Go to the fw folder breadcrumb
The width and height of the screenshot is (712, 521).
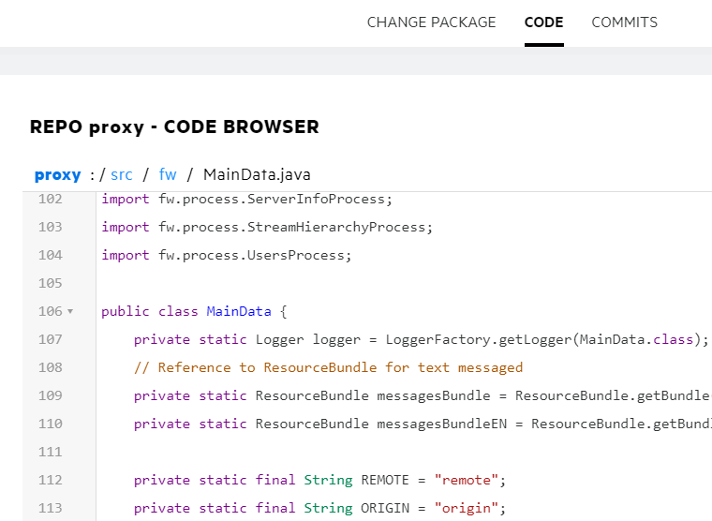pyautogui.click(x=168, y=175)
